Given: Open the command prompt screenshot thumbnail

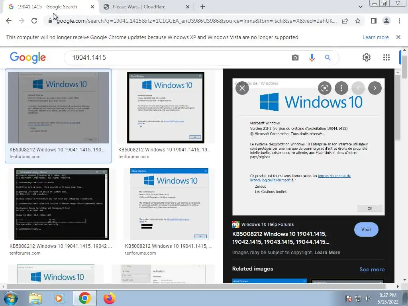Looking at the screenshot, I should pos(62,204).
